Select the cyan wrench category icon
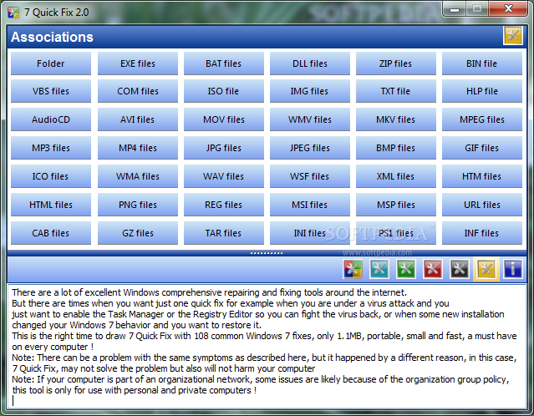Screen dimensions: 534x416 click(379, 269)
